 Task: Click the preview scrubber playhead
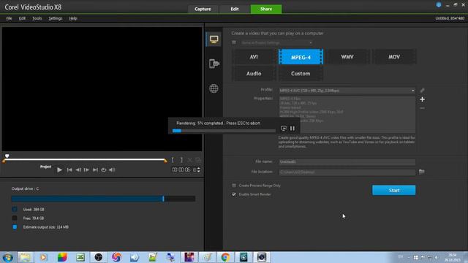point(7,156)
